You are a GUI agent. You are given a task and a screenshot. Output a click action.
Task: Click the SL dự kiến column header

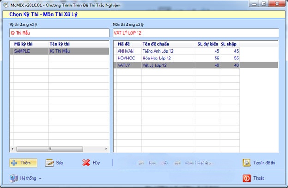point(208,44)
